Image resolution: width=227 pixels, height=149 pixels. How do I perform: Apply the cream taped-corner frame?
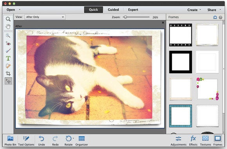tap(180, 89)
